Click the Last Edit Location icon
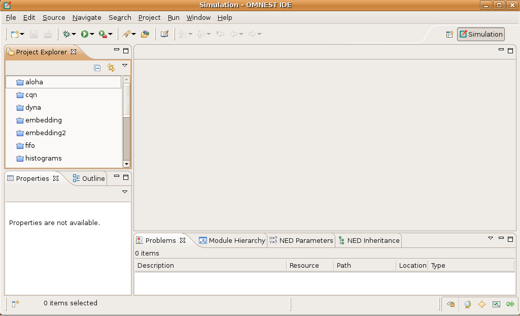The image size is (520, 316). pyautogui.click(x=220, y=34)
